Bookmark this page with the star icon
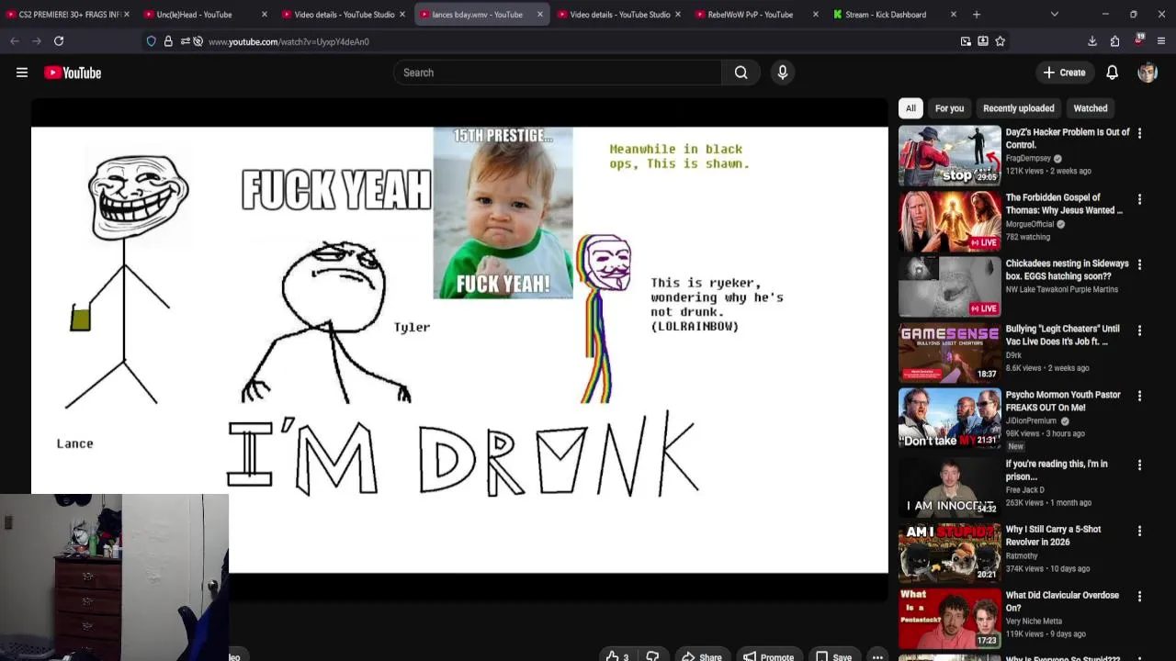The image size is (1176, 661). click(1000, 41)
